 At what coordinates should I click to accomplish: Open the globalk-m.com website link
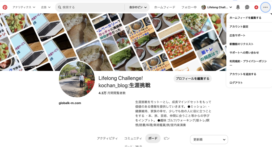point(70,103)
